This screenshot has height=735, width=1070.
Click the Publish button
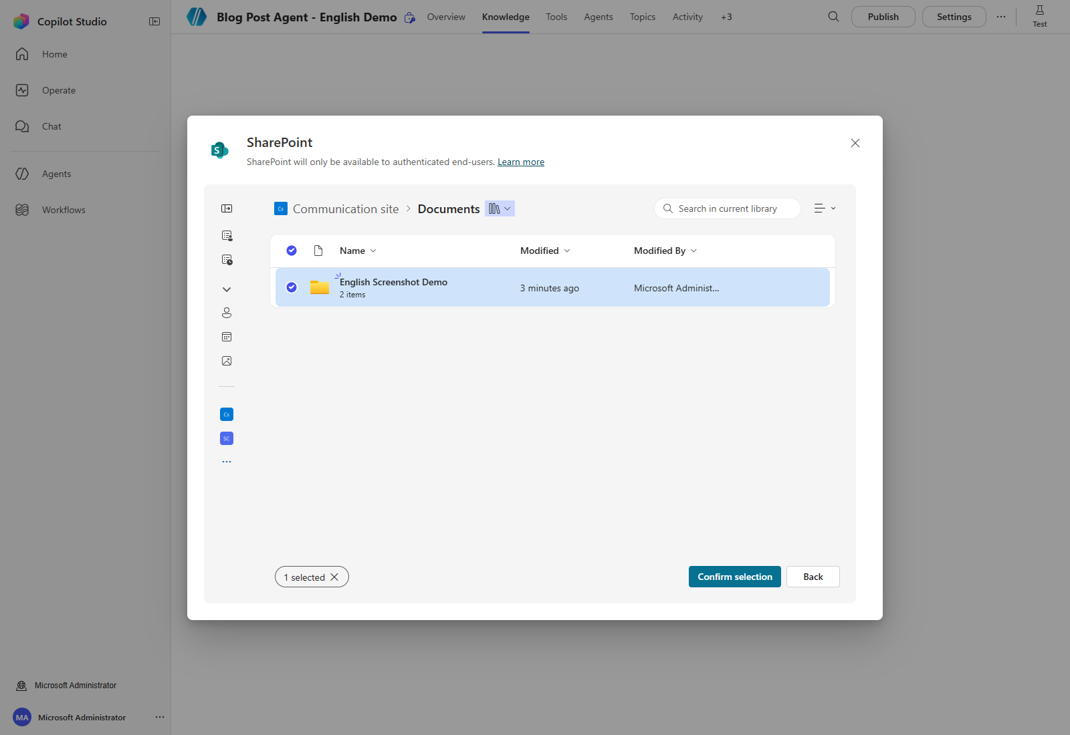[883, 17]
